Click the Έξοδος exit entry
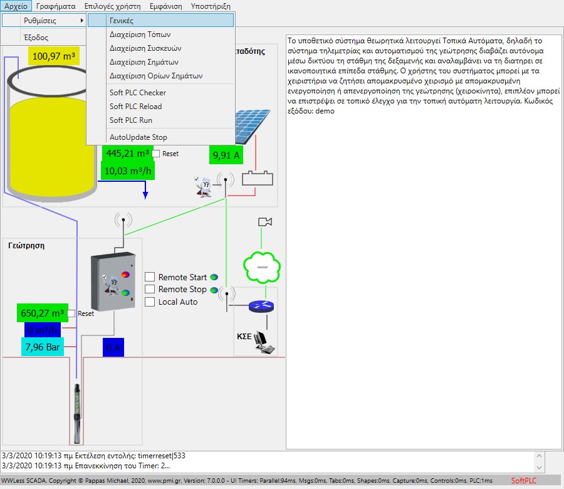This screenshot has height=489, width=564. click(x=36, y=38)
